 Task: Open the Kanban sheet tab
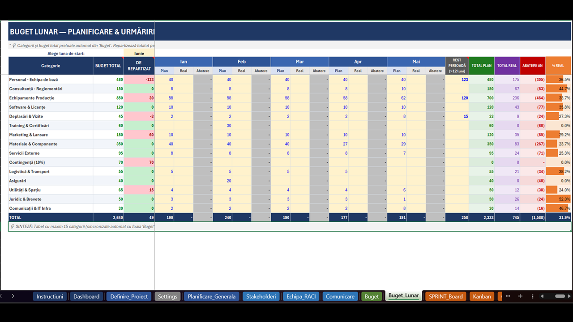(x=482, y=296)
